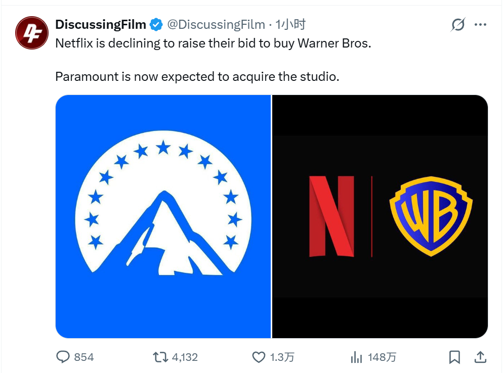Click the retweet icon to repost
Screen dimensions: 503x373
160,357
